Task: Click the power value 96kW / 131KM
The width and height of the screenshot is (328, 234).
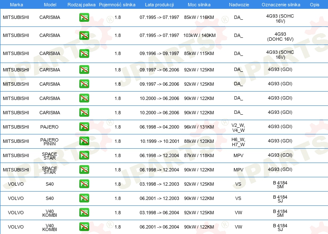Action: [x=199, y=127]
